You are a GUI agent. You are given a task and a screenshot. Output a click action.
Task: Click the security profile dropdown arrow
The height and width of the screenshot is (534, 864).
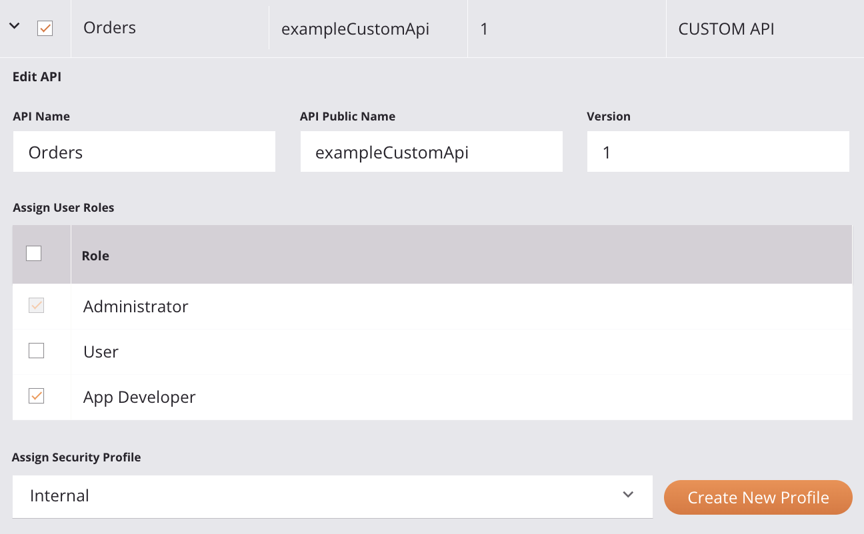tap(627, 495)
